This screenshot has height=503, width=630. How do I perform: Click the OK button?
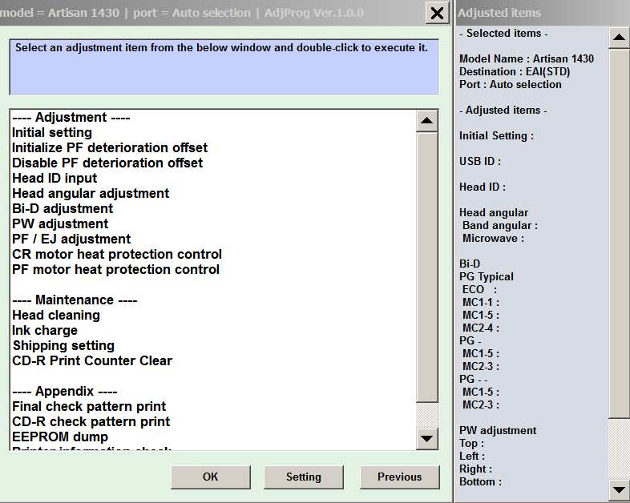[x=211, y=477]
